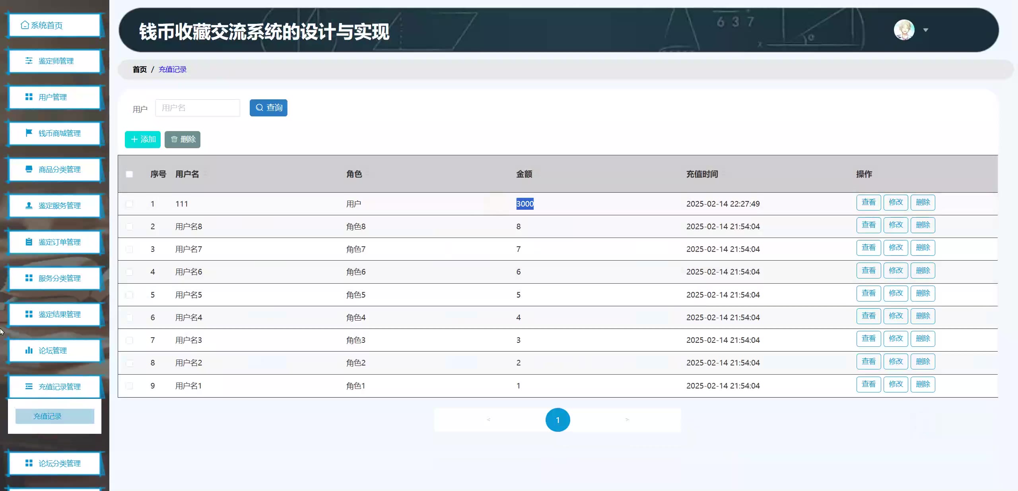Viewport: 1018px width, 491px height.
Task: Sort by 充值时间 column header arrows
Action: click(724, 174)
